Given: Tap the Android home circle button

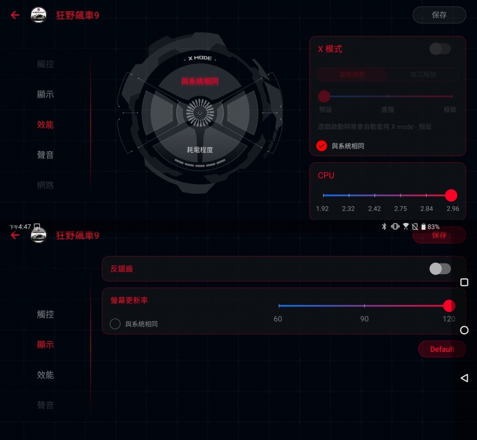Looking at the screenshot, I should pyautogui.click(x=464, y=330).
